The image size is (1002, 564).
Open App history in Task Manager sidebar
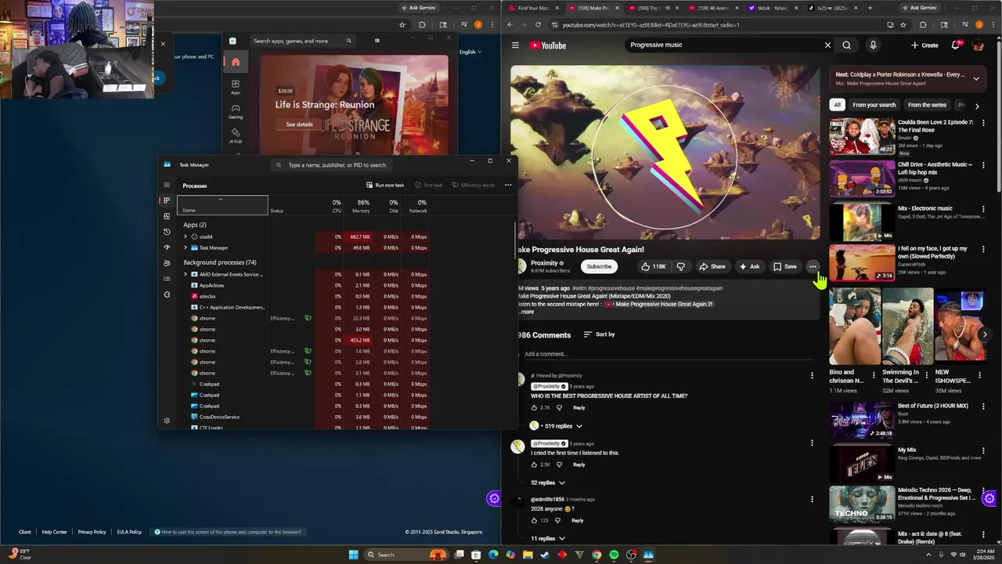pos(167,232)
